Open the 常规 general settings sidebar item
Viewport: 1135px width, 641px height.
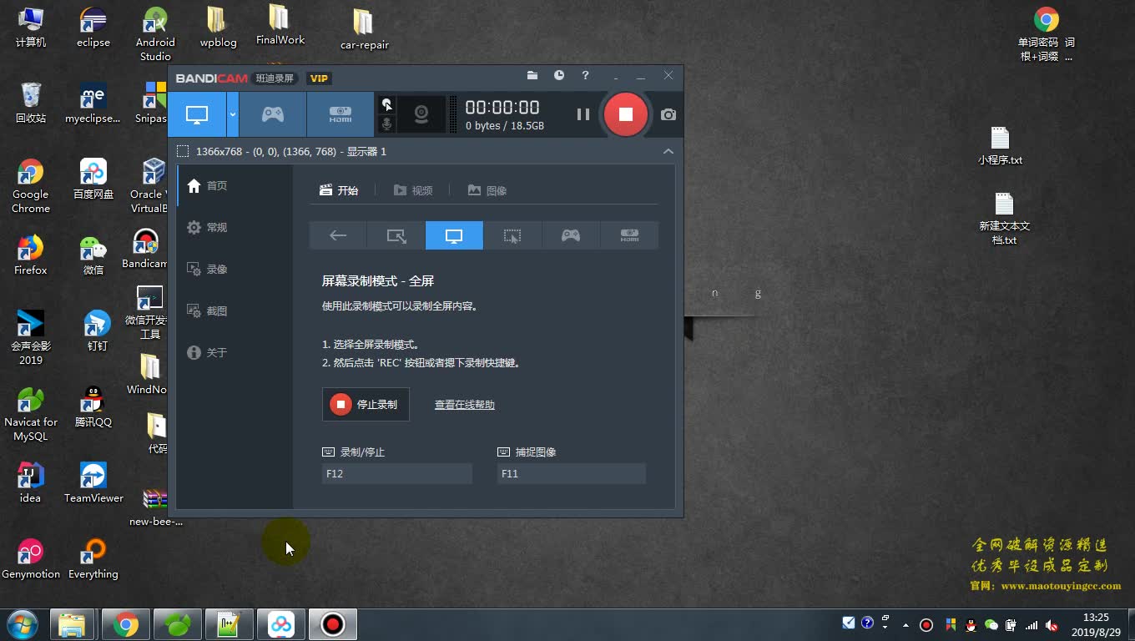click(235, 227)
